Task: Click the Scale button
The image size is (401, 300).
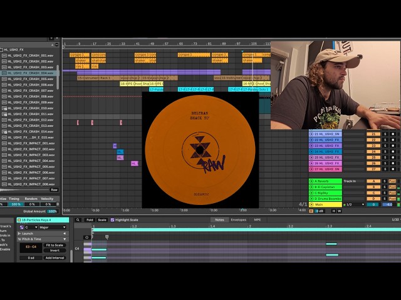Action: pos(102,220)
